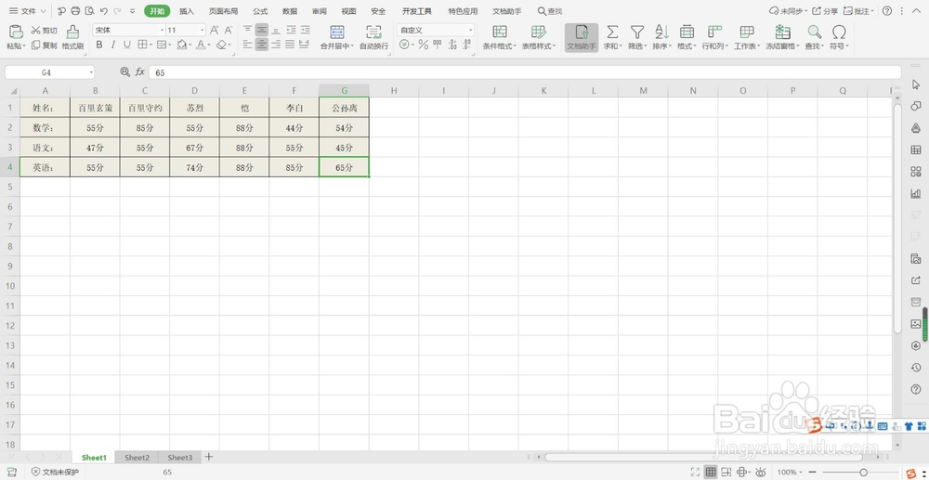The height and width of the screenshot is (480, 929).
Task: Click the Not Synced (未同步) cloud button
Action: point(786,11)
